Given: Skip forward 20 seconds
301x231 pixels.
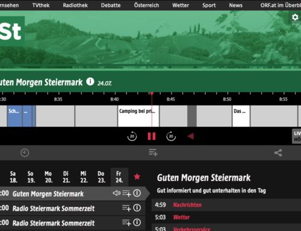Looking at the screenshot, I should [x=171, y=136].
